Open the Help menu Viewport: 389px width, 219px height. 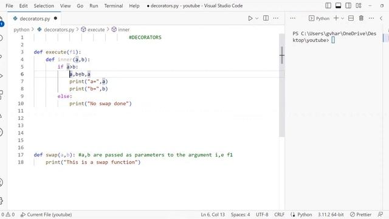[134, 5]
